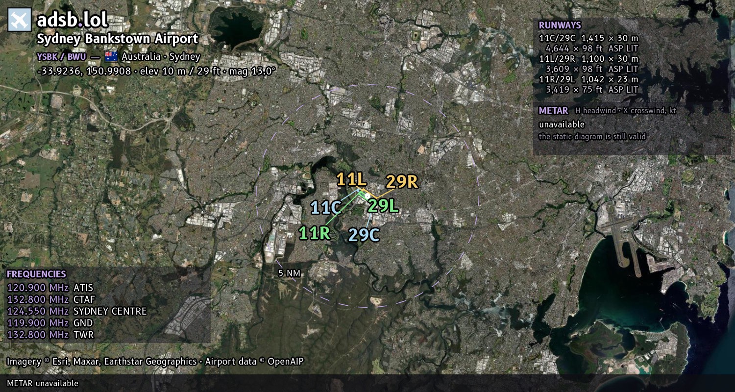
Task: Click the coordinates and elevation line
Action: pyautogui.click(x=156, y=71)
